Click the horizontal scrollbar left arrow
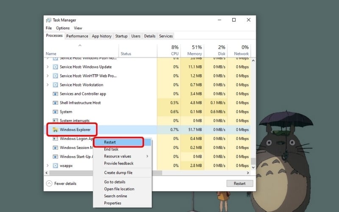 point(47,173)
